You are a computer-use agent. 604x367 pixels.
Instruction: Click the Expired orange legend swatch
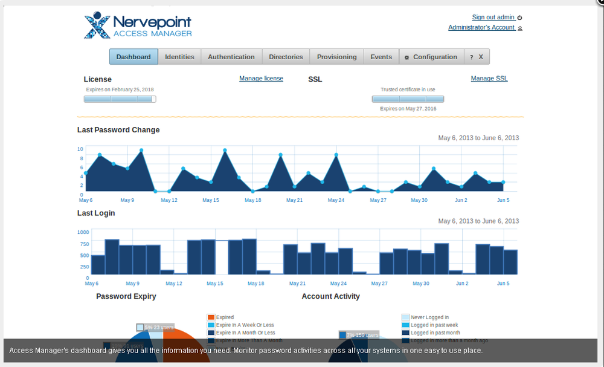[x=211, y=317]
